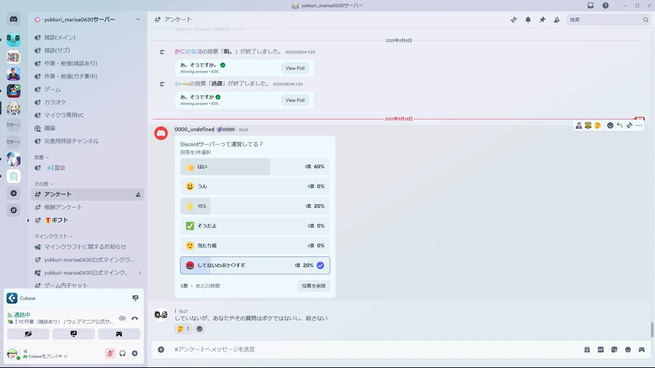This screenshot has width=655, height=368.
Task: Switch to 報酬アンケート channel
Action: pyautogui.click(x=63, y=207)
